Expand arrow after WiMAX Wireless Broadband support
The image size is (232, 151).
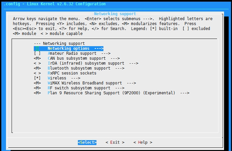[x=131, y=83]
